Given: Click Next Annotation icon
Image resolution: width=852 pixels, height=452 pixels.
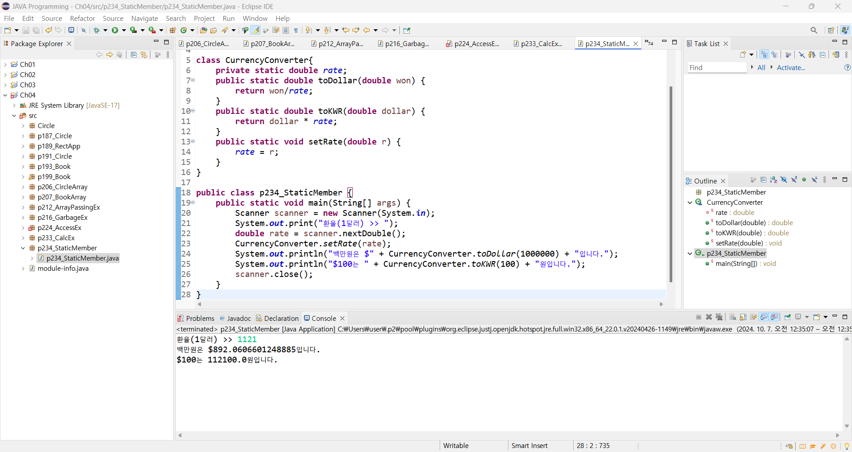Looking at the screenshot, I should (309, 30).
